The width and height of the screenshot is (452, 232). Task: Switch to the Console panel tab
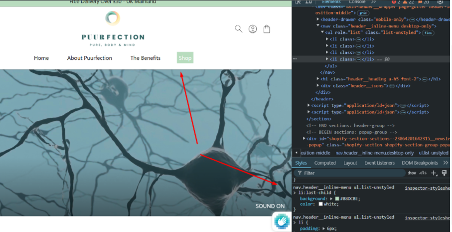click(357, 1)
